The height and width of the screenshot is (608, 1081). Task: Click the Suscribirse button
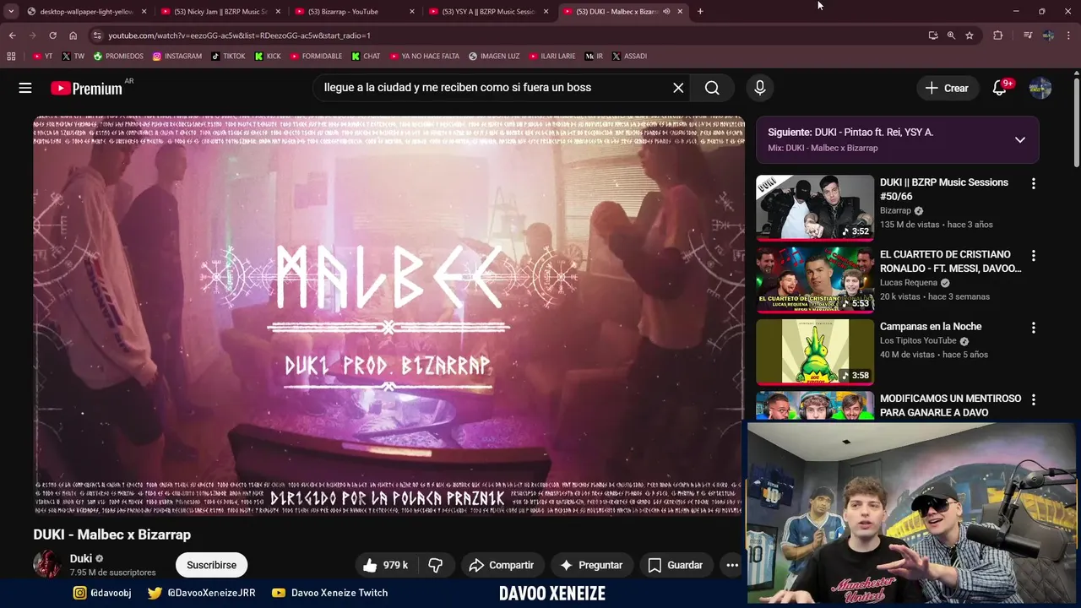[211, 565]
